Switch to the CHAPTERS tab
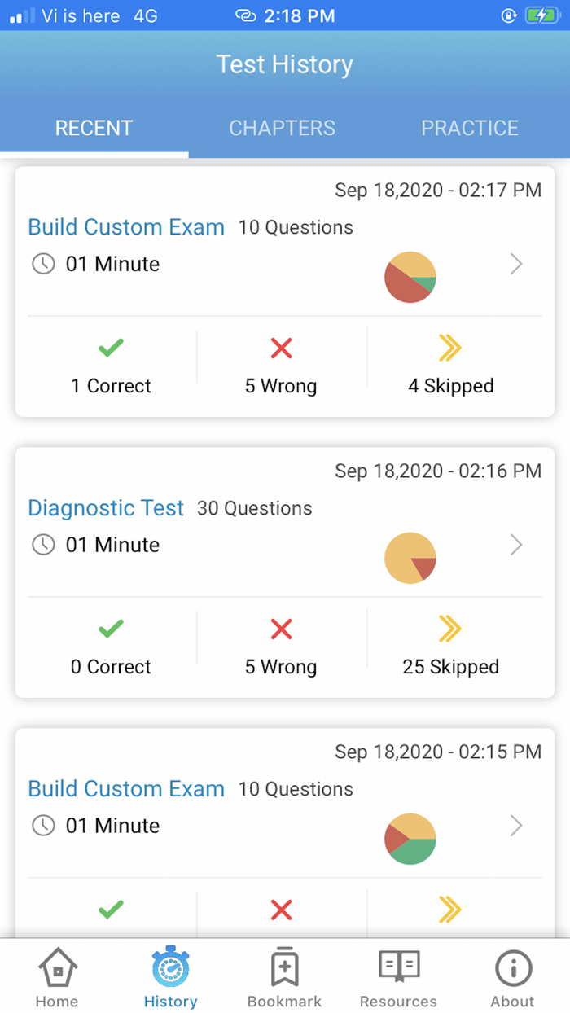Viewport: 570px width, 1013px height. tap(282, 128)
